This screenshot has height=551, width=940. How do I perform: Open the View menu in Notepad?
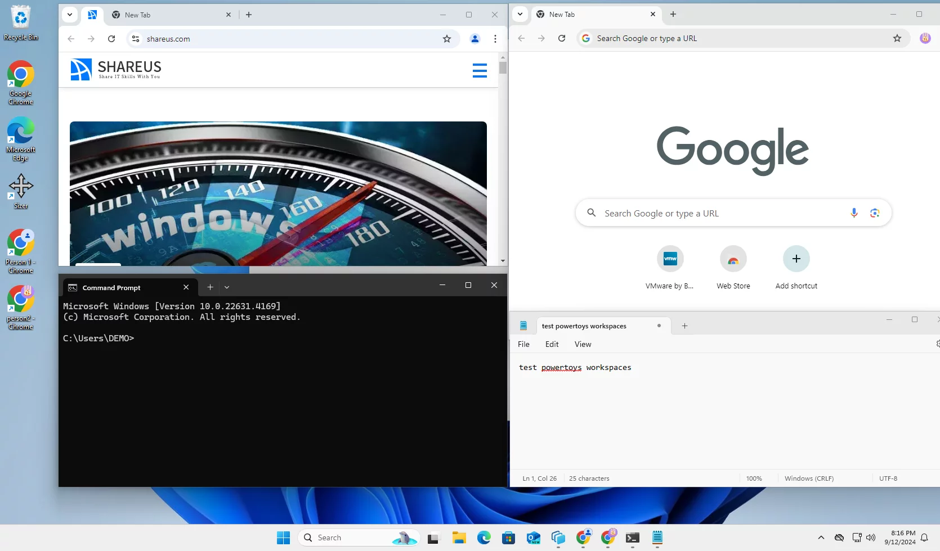[583, 344]
